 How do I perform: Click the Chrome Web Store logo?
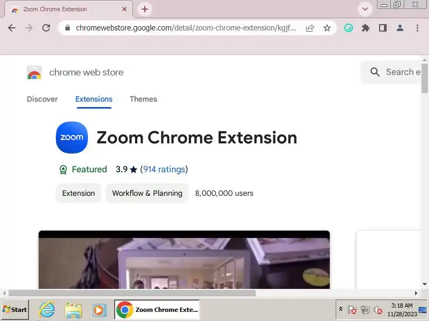pos(34,72)
